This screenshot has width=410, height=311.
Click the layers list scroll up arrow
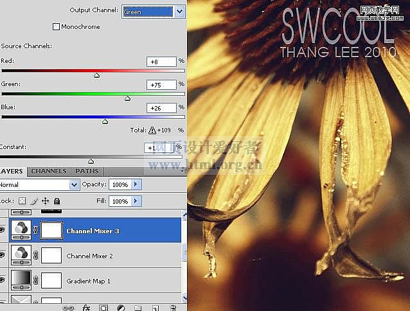(184, 215)
